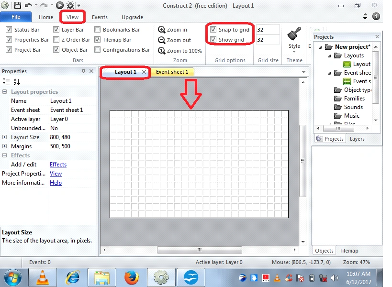Screen dimensions: 392x287
Task: Click the Zoom out magnifier
Action: [x=161, y=40]
